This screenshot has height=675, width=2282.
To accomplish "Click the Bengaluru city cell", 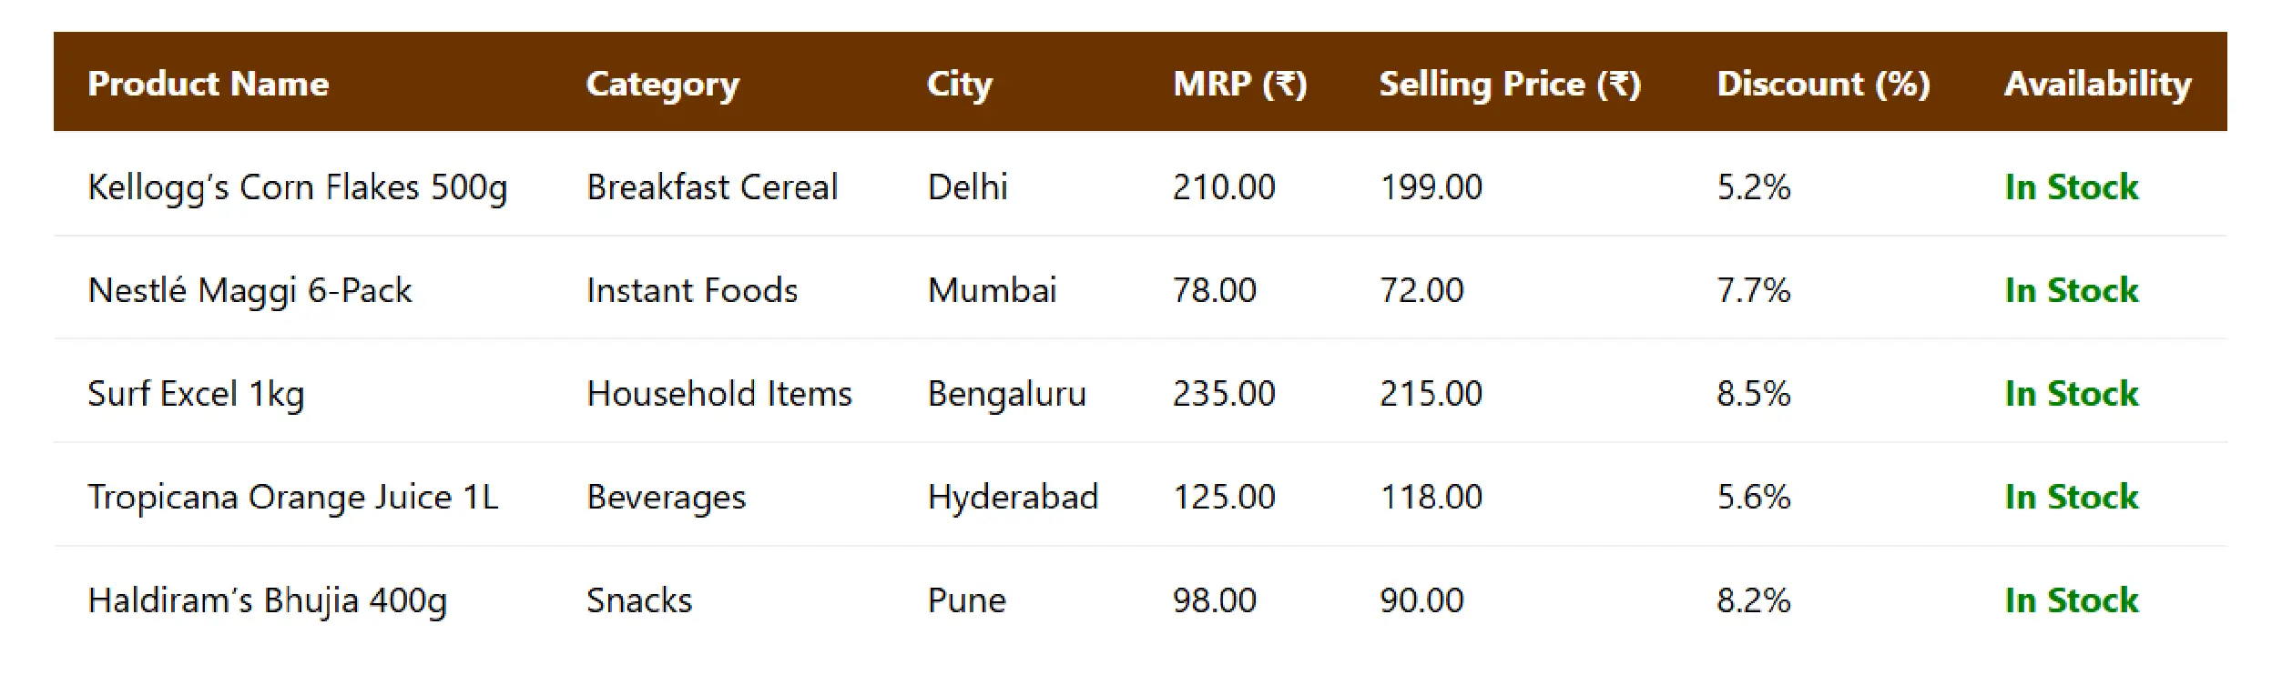I will tap(1006, 394).
